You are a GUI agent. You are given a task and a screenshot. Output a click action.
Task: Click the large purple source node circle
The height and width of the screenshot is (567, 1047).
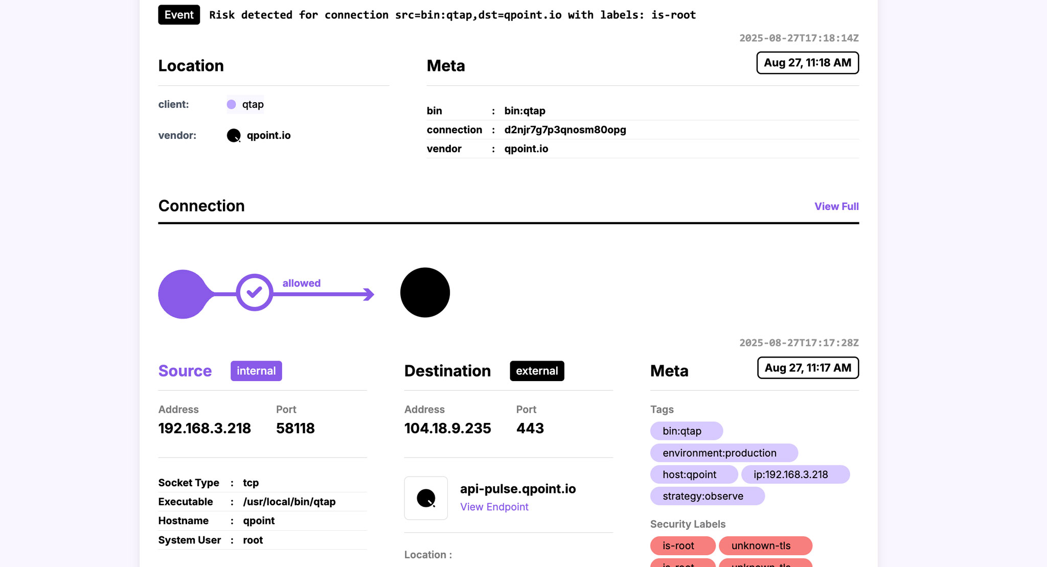[x=183, y=294]
